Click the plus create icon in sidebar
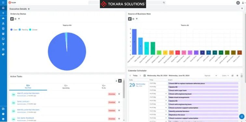Screen dimensions: 246x122 [3, 13]
